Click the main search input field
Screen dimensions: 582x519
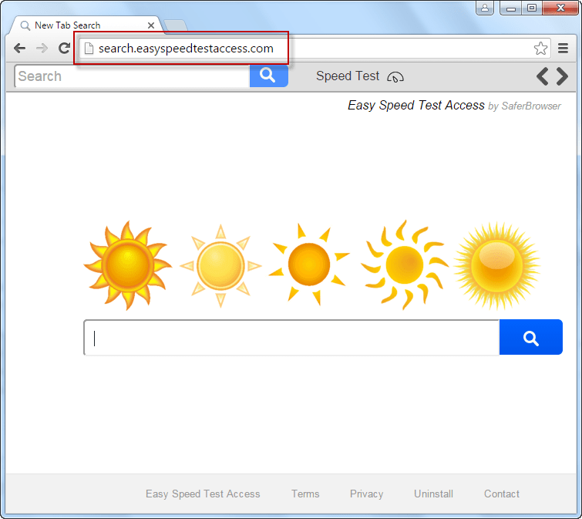(291, 337)
